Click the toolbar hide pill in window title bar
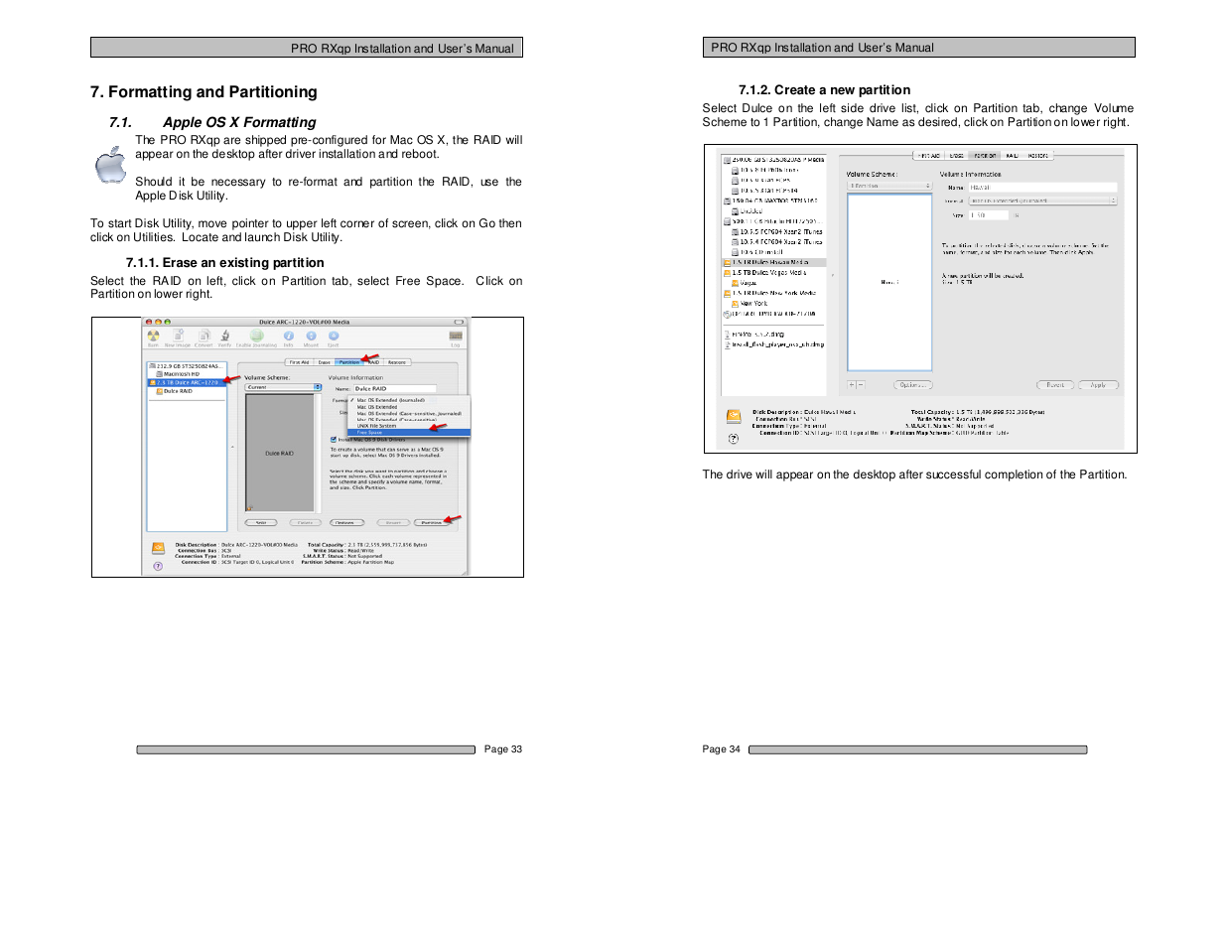 point(459,322)
